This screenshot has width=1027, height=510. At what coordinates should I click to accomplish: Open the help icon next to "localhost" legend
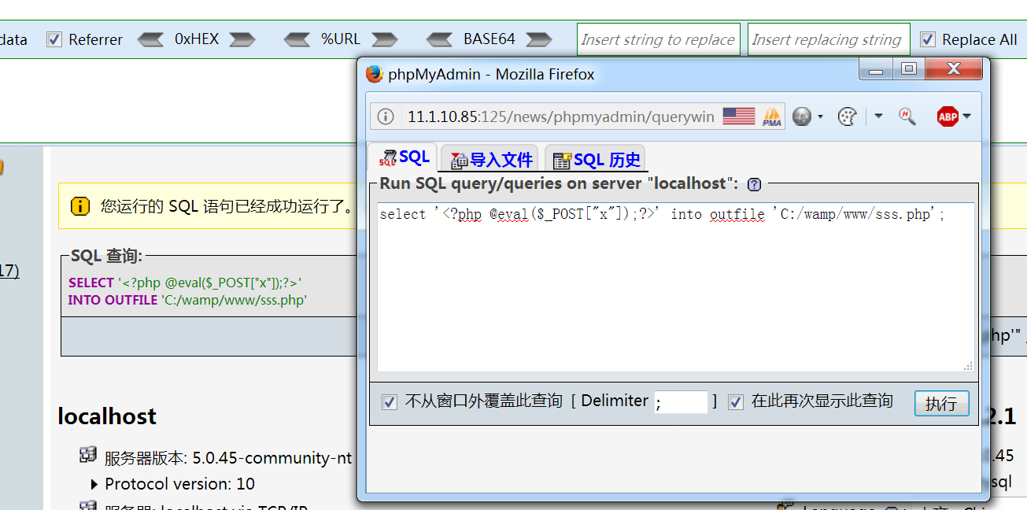754,184
